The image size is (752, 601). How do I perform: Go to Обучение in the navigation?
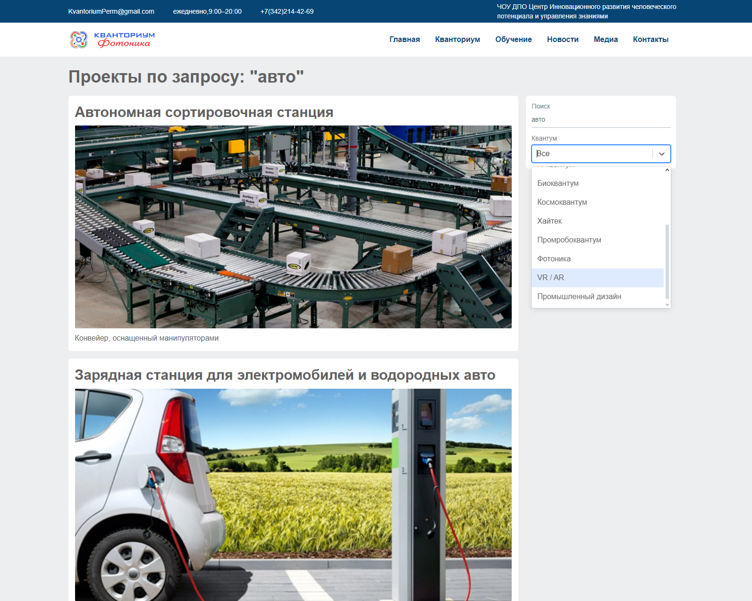click(x=514, y=40)
